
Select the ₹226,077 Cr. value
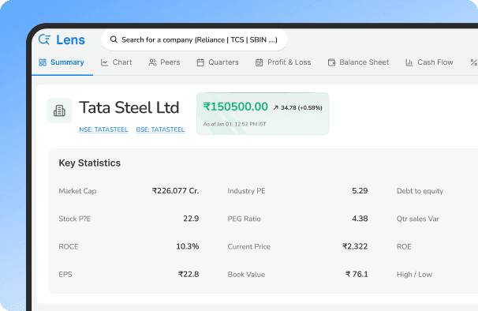[x=176, y=191]
